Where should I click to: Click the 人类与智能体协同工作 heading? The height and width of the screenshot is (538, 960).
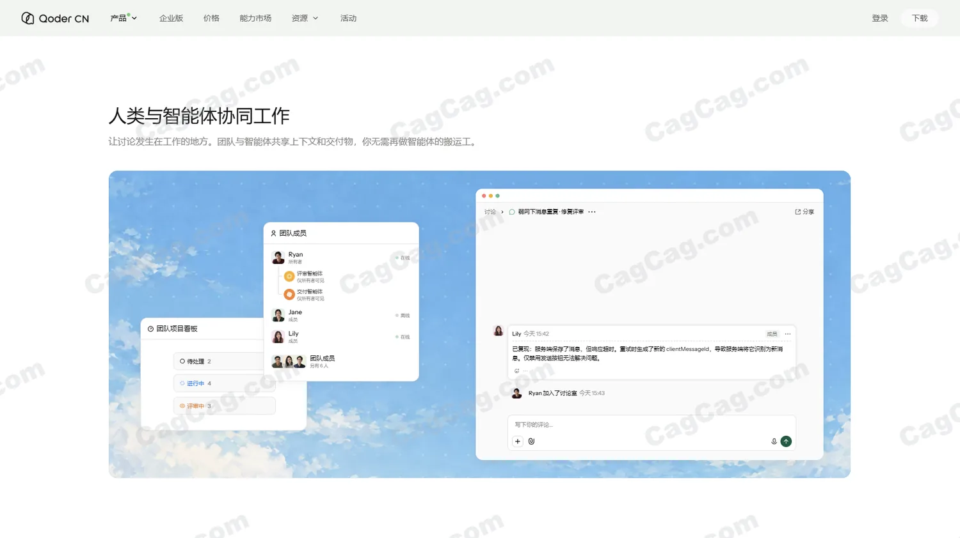[199, 116]
